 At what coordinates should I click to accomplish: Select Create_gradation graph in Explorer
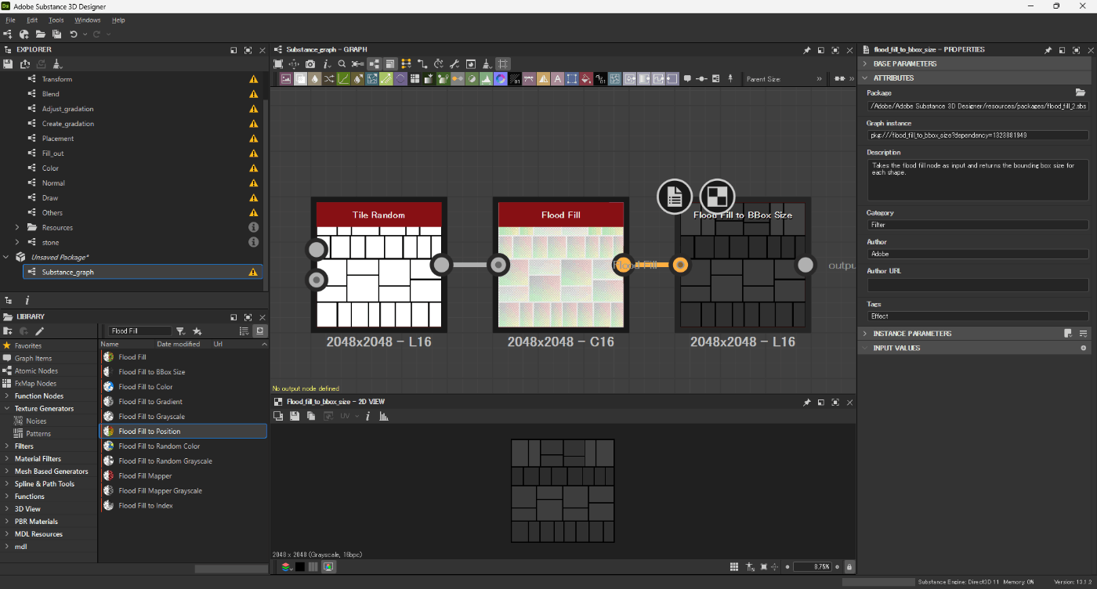click(x=68, y=124)
